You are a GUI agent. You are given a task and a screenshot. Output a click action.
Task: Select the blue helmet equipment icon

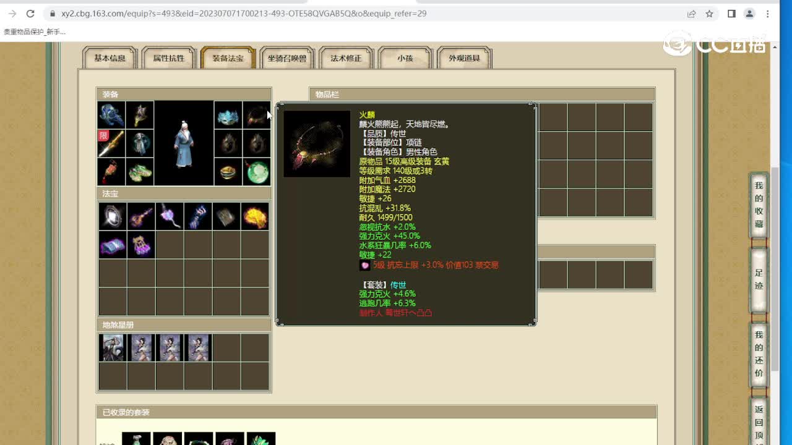111,115
